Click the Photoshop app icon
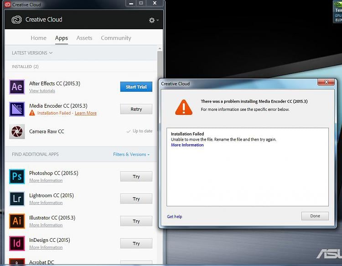The width and height of the screenshot is (342, 266). click(17, 176)
